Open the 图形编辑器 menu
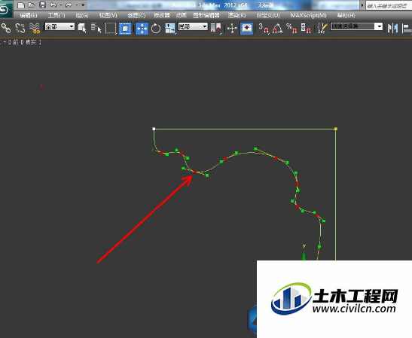This screenshot has height=338, width=412. [206, 16]
